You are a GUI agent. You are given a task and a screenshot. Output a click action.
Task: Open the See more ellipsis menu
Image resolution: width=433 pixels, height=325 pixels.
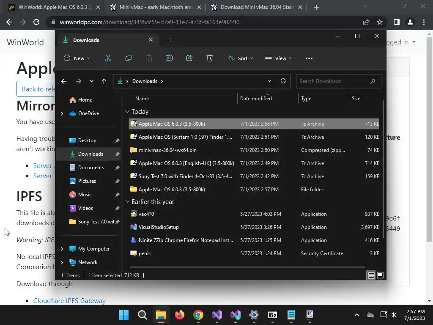309,58
